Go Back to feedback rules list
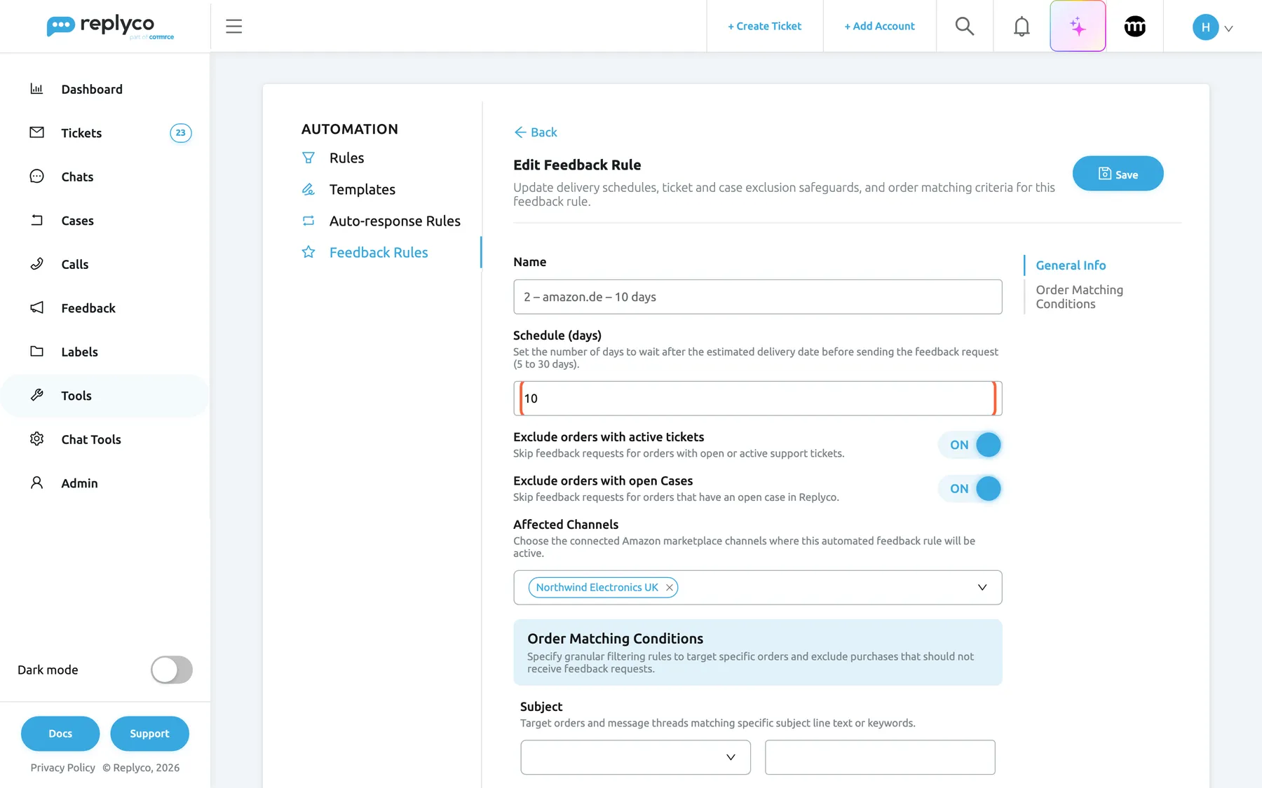Screen dimensions: 1262x788 (536, 132)
